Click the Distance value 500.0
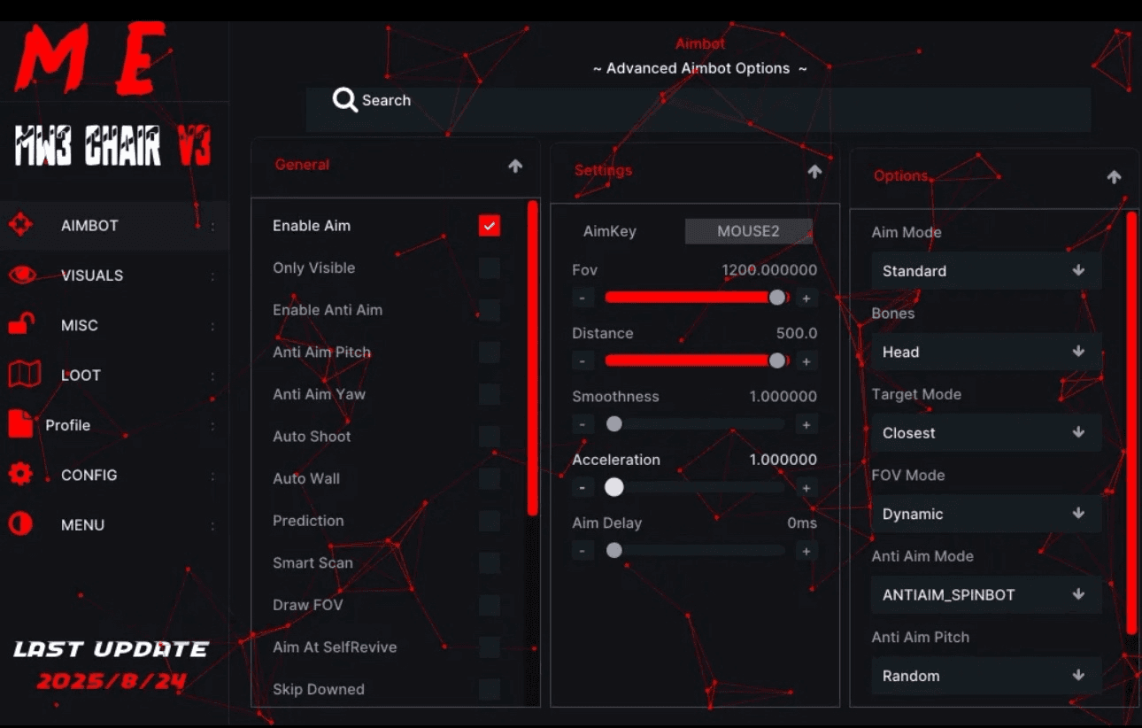Image resolution: width=1142 pixels, height=728 pixels. 796,334
